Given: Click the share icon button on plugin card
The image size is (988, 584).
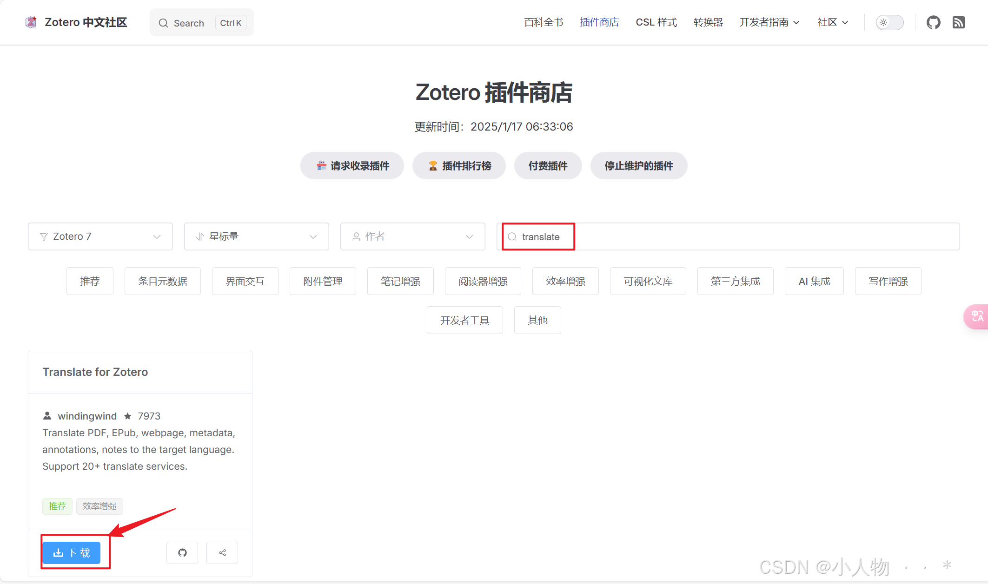Looking at the screenshot, I should (222, 553).
